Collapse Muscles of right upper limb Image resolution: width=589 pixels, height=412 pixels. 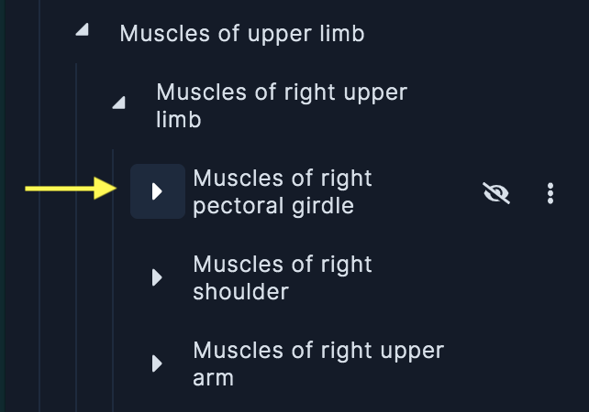(119, 103)
